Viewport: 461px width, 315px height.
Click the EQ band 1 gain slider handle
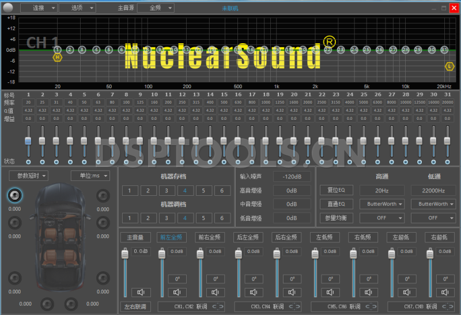pos(28,141)
